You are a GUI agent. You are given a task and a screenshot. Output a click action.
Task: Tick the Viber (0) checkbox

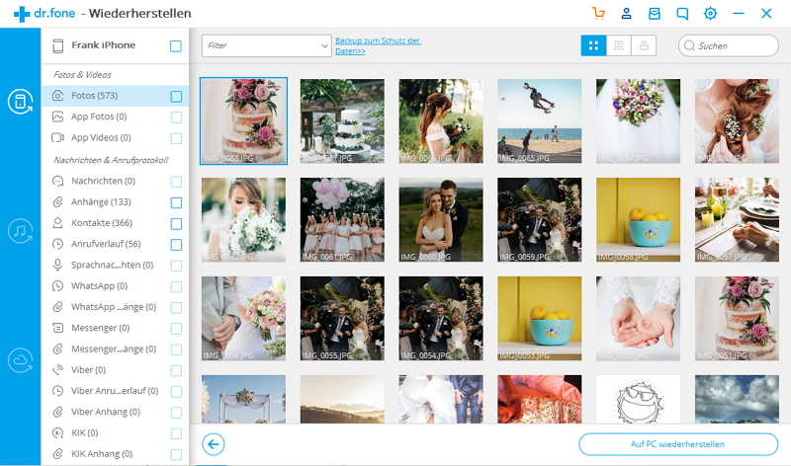coord(176,371)
